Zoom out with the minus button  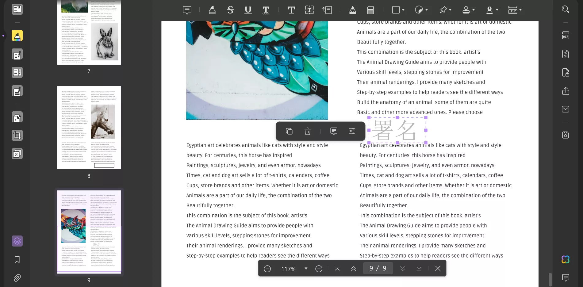[267, 269]
